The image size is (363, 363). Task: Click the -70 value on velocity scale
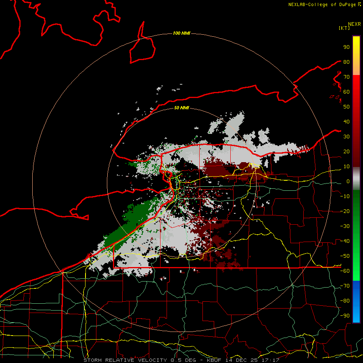pyautogui.click(x=345, y=286)
